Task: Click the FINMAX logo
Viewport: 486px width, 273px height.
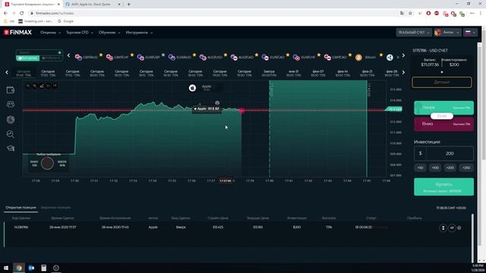Action: [x=17, y=32]
